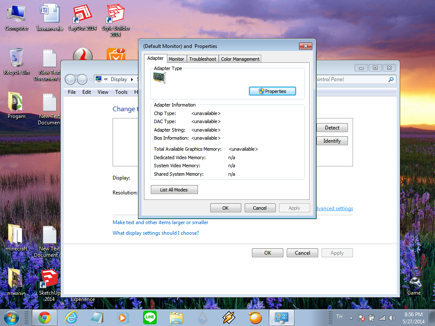Open the Recycle Bin
This screenshot has width=435, height=326.
coord(17,61)
